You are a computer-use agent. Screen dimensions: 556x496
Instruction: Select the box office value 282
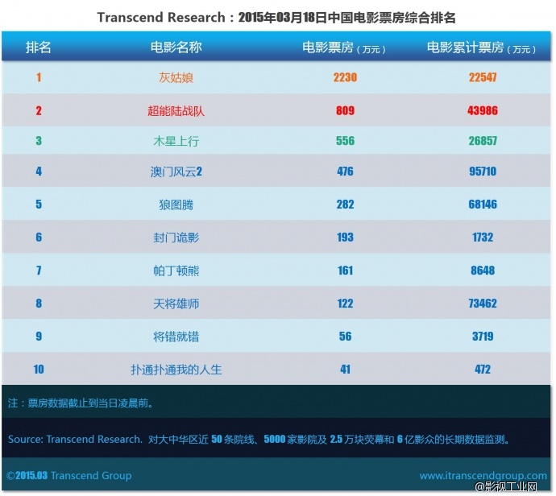(345, 205)
